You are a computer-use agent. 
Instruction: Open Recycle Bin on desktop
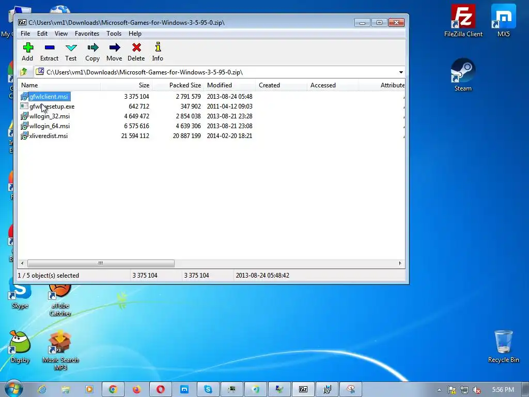point(503,346)
